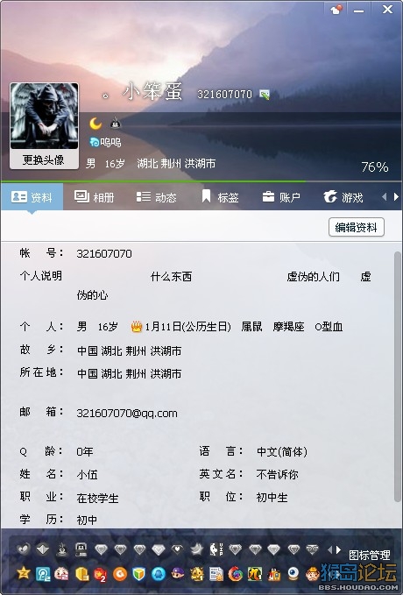Click the NBA VIP icon in badge row
The width and height of the screenshot is (403, 595).
coord(216,549)
